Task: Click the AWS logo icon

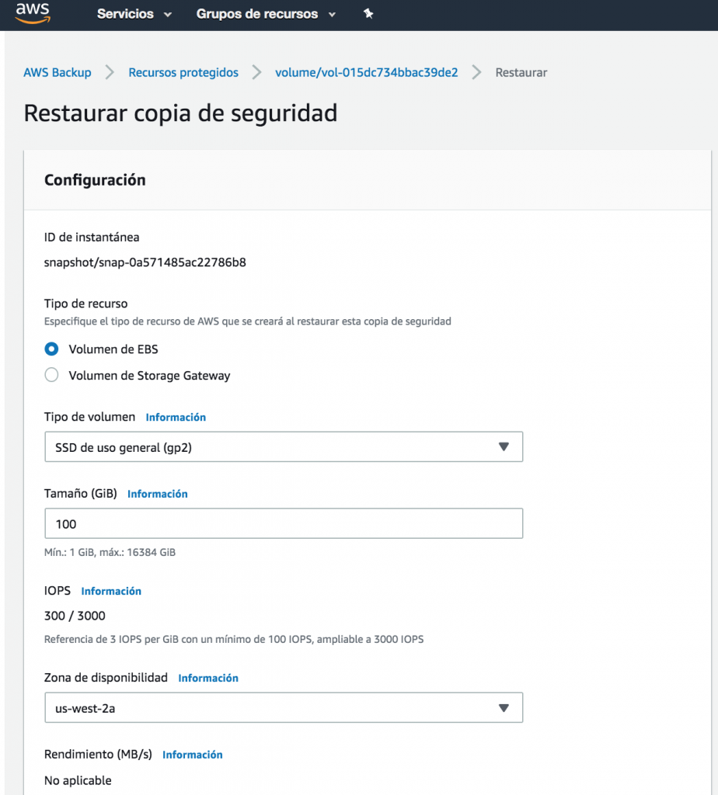Action: coord(32,13)
